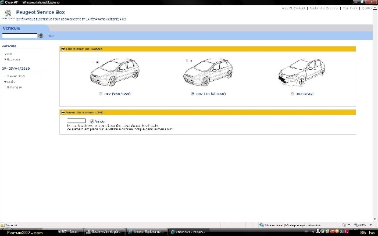Image resolution: width=378 pixels, height=236 pixels.
Task: Click the Quitter link
Action: [x=367, y=8]
